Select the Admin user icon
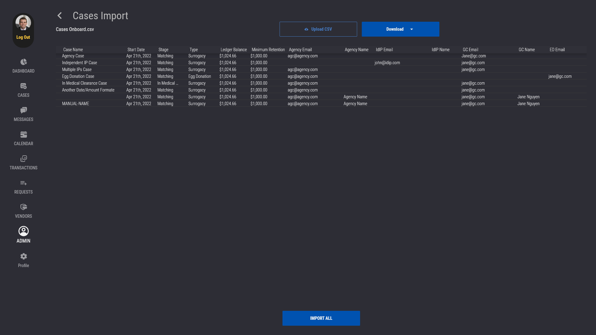The image size is (596, 335). 24,231
